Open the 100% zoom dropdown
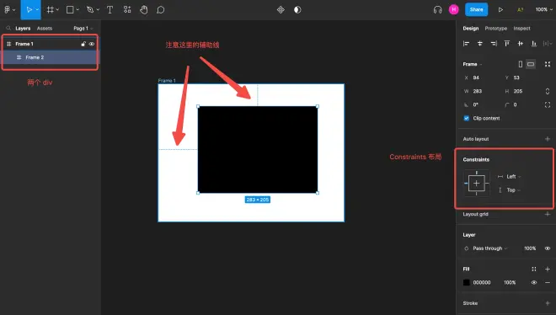Screen dimensions: 556x315 click(543, 10)
